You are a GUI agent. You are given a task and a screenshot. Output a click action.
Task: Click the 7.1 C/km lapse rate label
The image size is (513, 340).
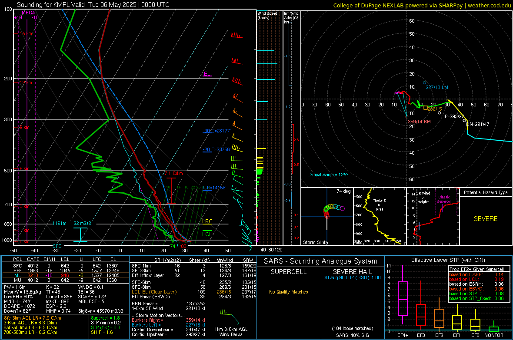(x=174, y=174)
